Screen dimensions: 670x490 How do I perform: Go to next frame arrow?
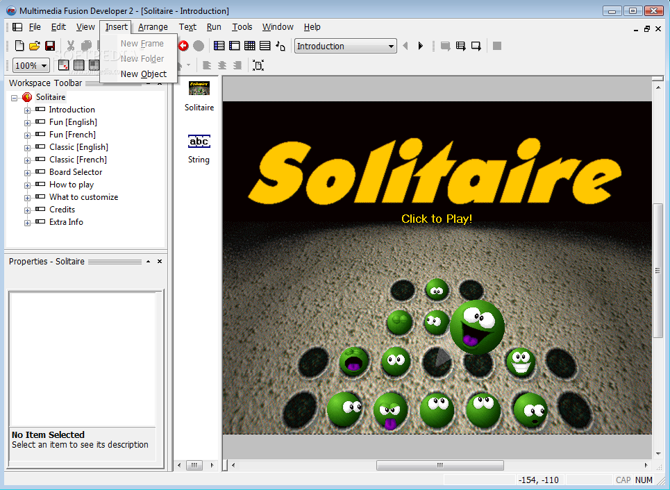[x=421, y=46]
